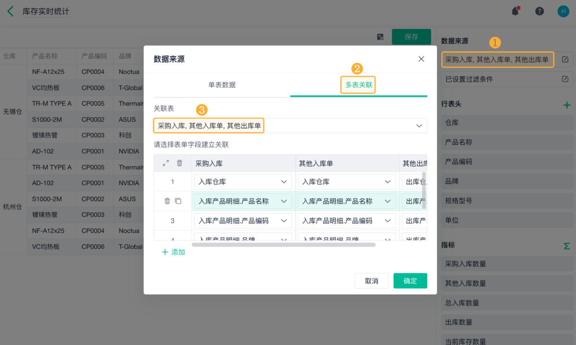Click 无锡仓 warehouse cell
The height and width of the screenshot is (345, 576).
pos(12,111)
